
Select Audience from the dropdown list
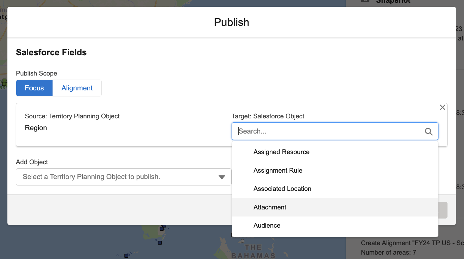tap(335, 226)
